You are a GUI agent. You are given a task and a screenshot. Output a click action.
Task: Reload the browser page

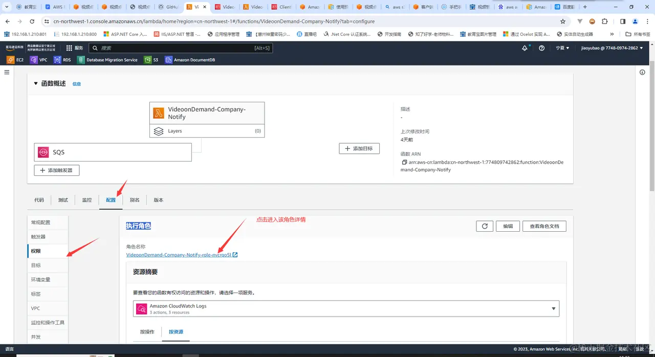32,21
